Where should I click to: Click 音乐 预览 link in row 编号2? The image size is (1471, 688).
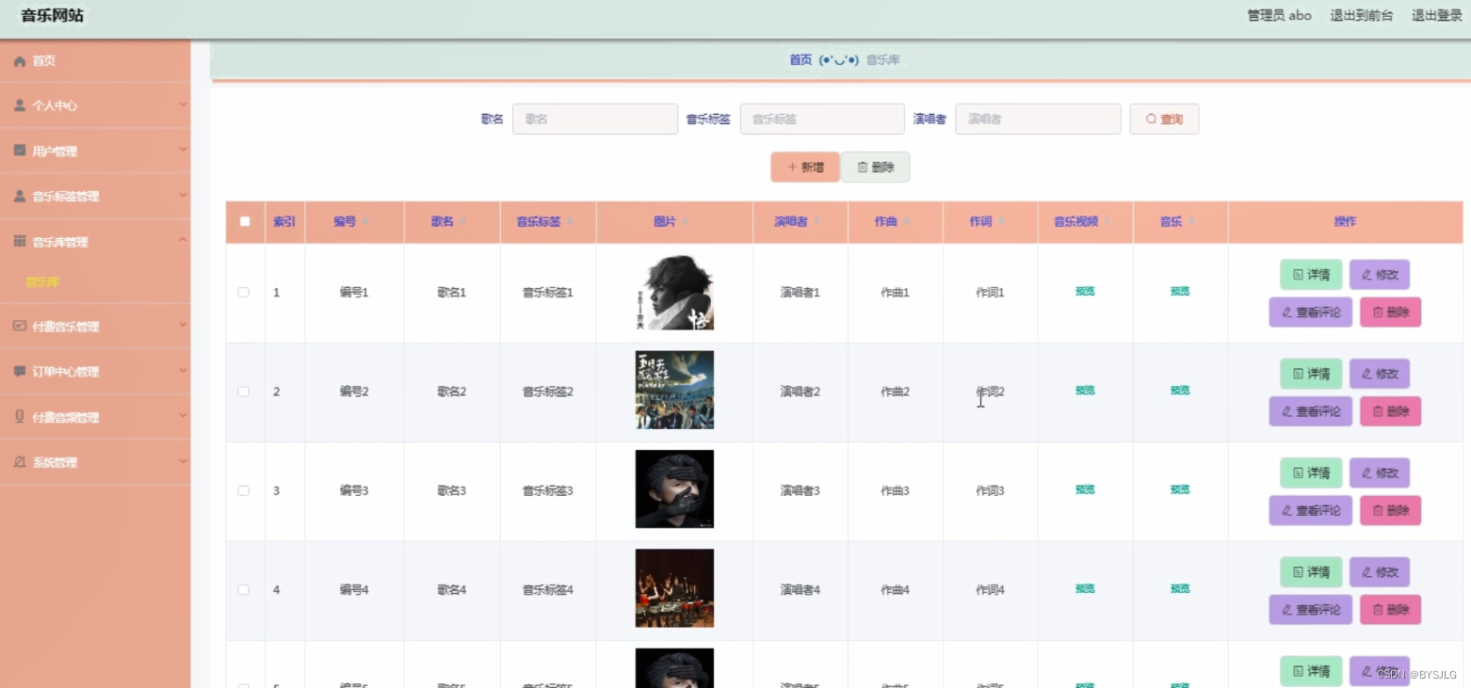(x=1180, y=391)
